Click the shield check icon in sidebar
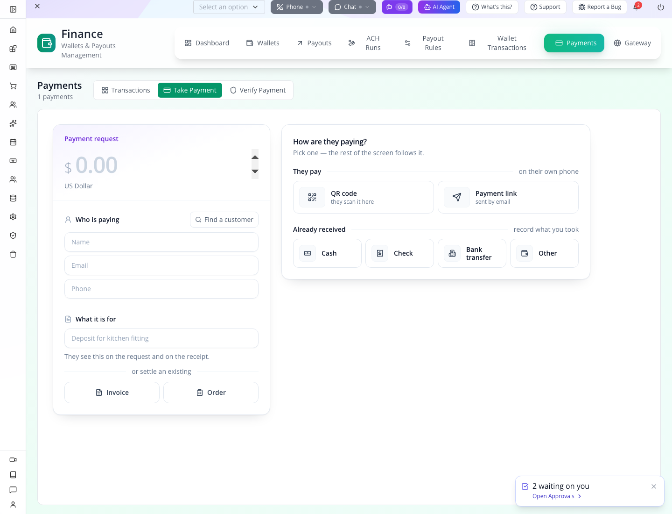Image resolution: width=672 pixels, height=514 pixels. pos(13,236)
